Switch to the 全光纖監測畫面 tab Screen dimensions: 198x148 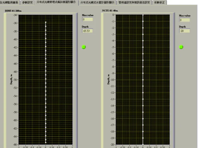coord(9,3)
